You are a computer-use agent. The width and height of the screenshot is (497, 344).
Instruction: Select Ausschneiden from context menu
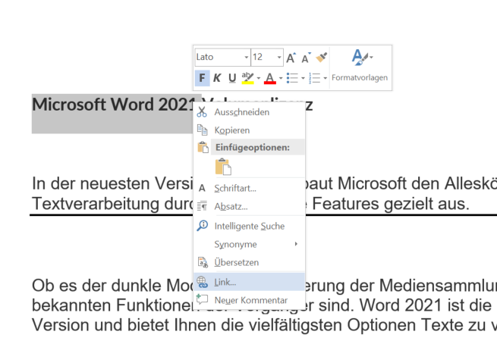click(249, 112)
